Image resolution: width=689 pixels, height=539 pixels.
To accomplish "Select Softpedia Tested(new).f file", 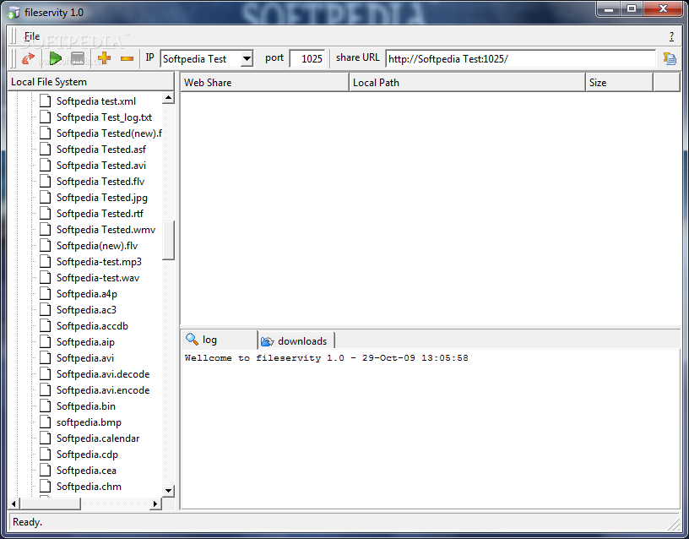I will tap(109, 133).
